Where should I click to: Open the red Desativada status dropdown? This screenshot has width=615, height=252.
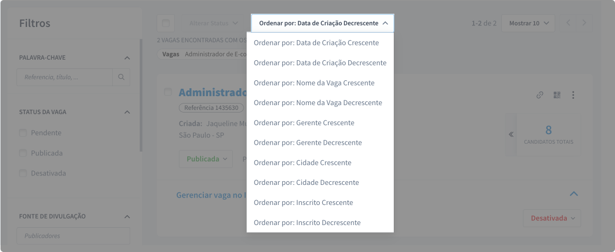coord(552,218)
